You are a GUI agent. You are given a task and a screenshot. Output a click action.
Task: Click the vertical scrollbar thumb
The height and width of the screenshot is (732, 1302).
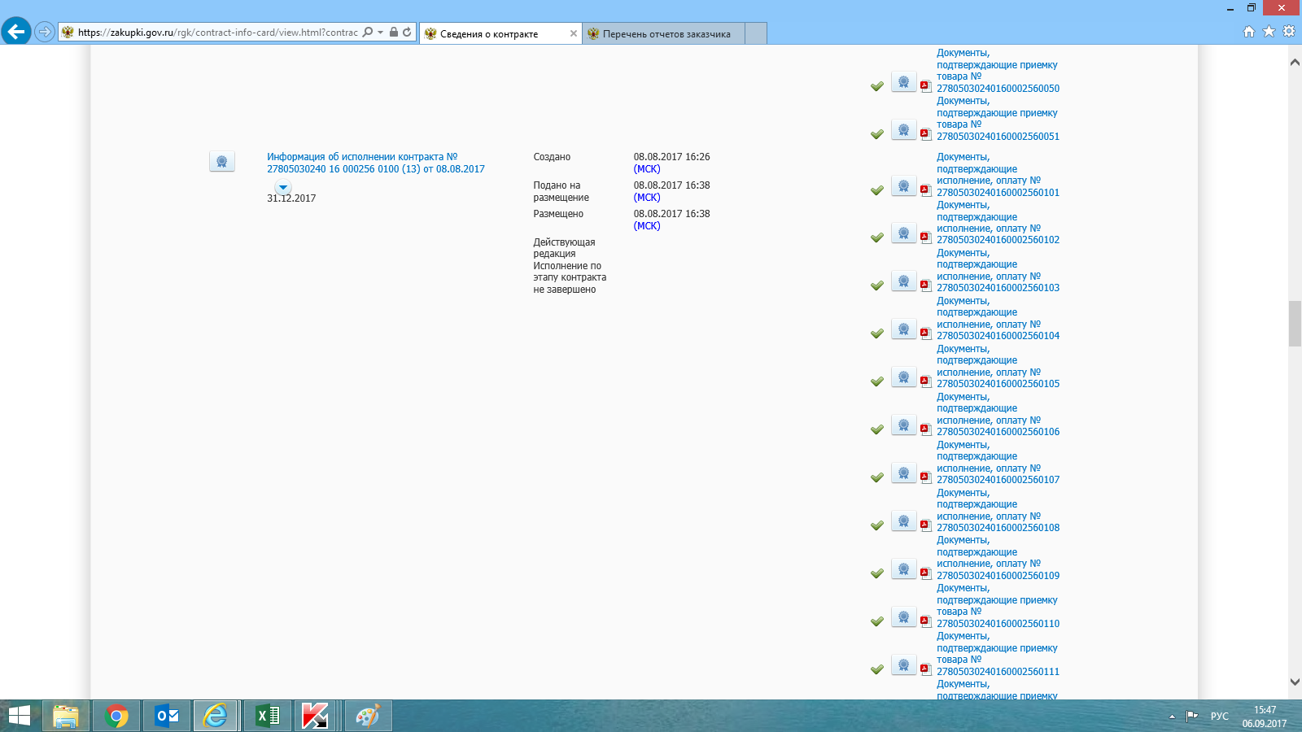coord(1295,324)
